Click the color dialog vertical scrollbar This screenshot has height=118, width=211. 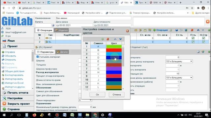123,57
